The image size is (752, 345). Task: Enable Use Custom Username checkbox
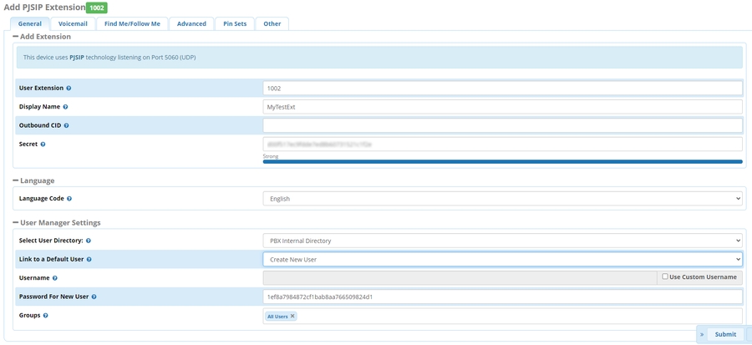[x=665, y=277]
